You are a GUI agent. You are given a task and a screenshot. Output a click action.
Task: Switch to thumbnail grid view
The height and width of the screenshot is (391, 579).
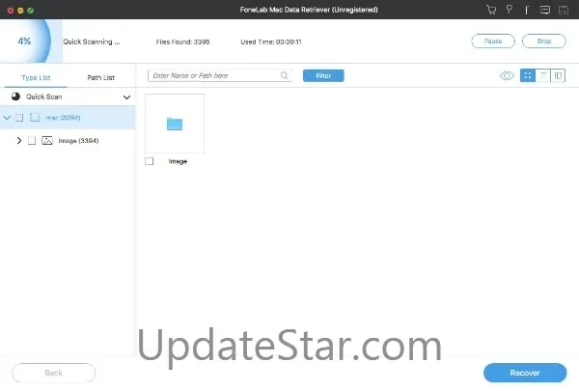[528, 75]
